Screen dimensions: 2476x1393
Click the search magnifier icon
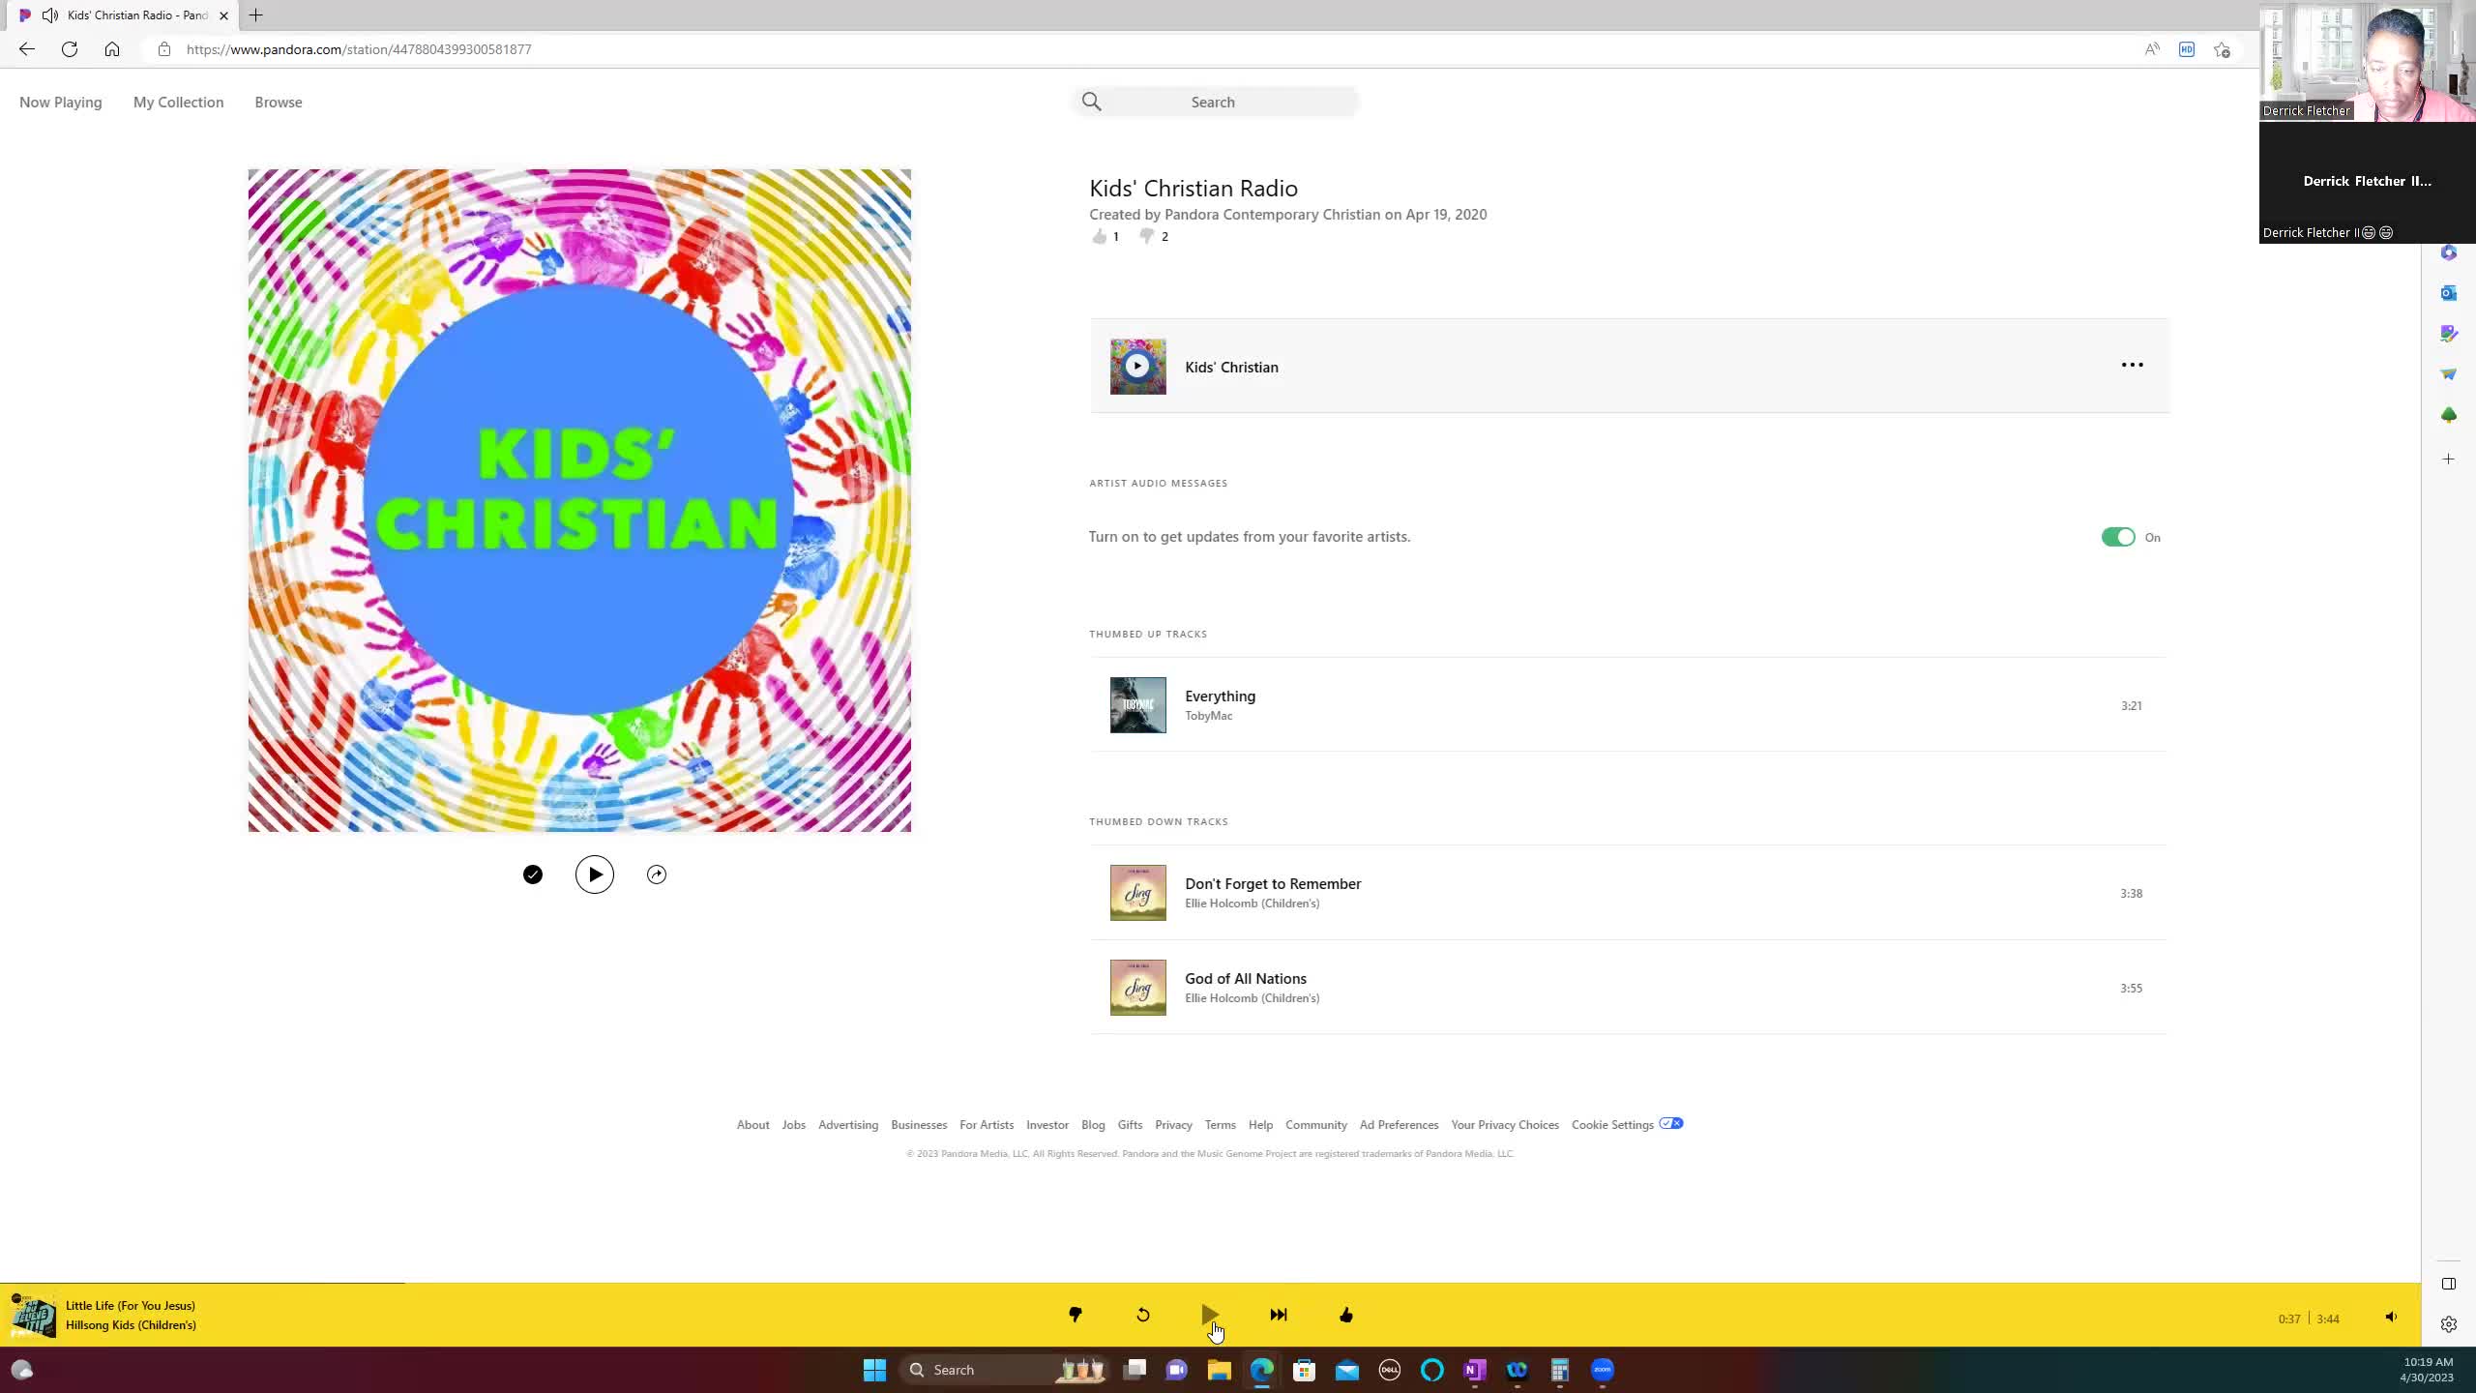click(1091, 102)
